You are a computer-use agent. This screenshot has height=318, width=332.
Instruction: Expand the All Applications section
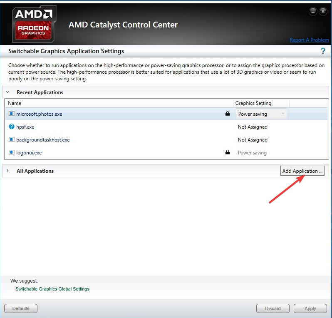coord(7,171)
